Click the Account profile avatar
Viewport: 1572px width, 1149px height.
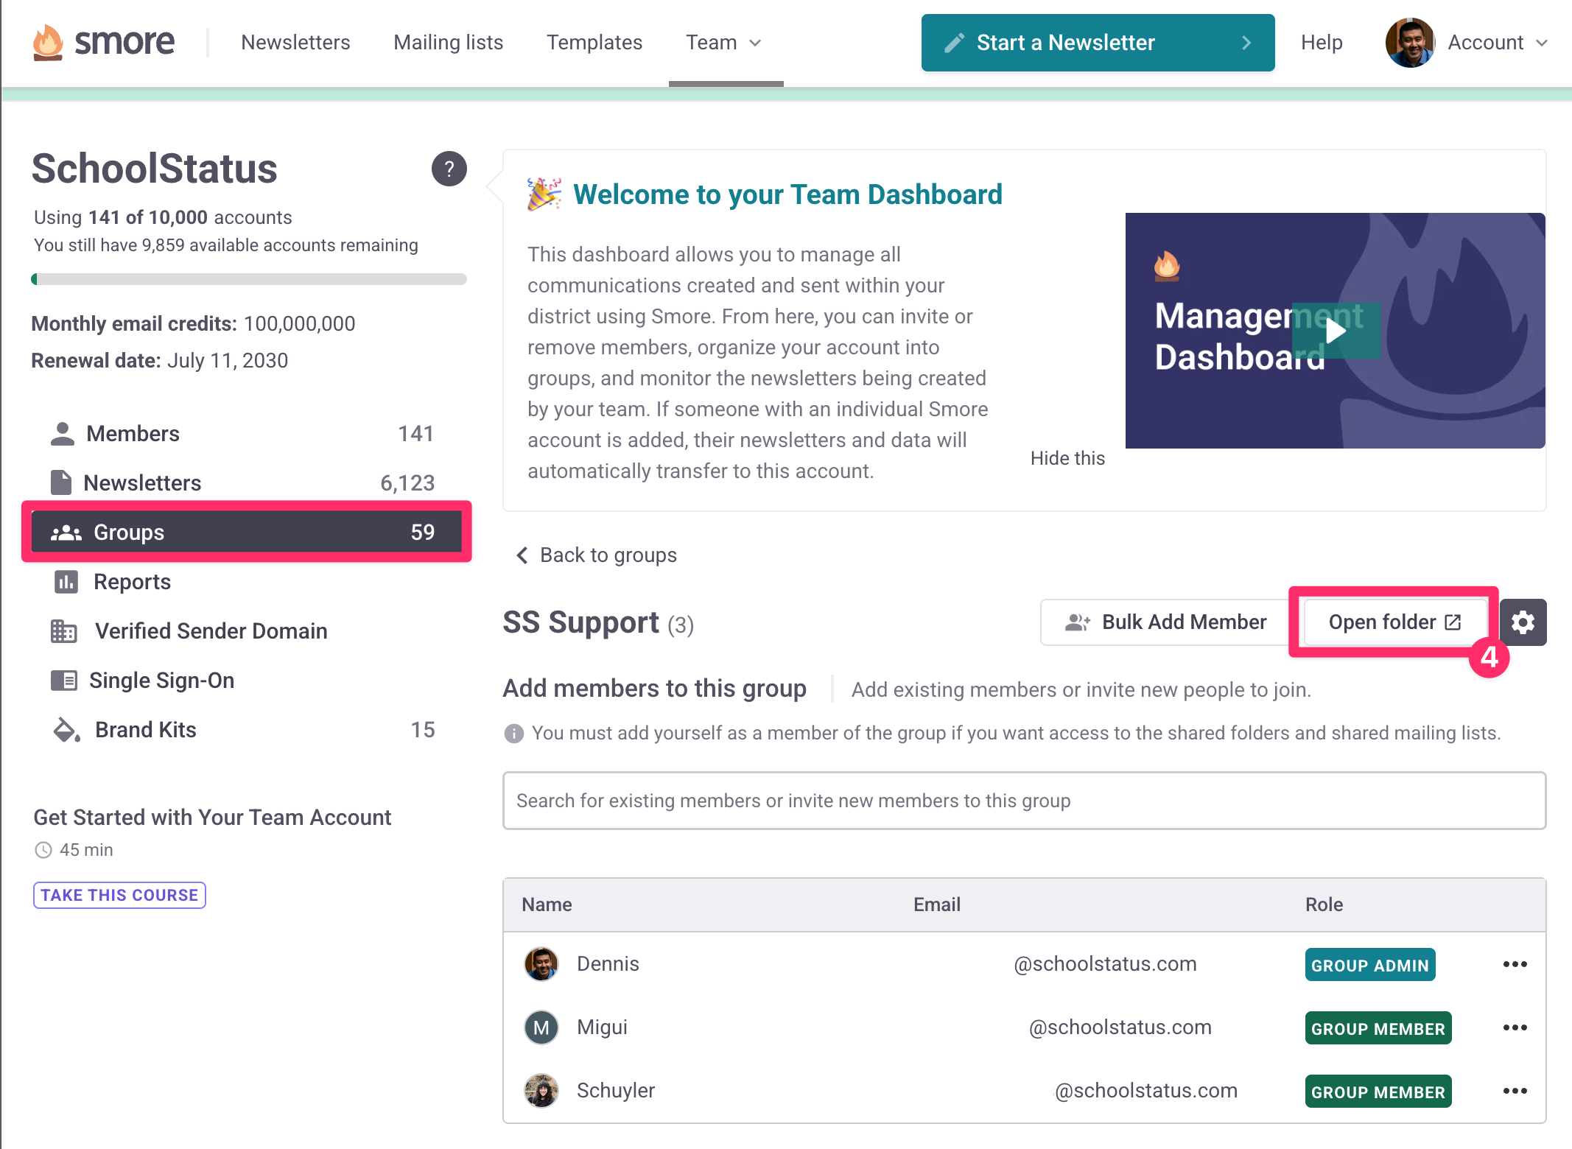(x=1409, y=43)
